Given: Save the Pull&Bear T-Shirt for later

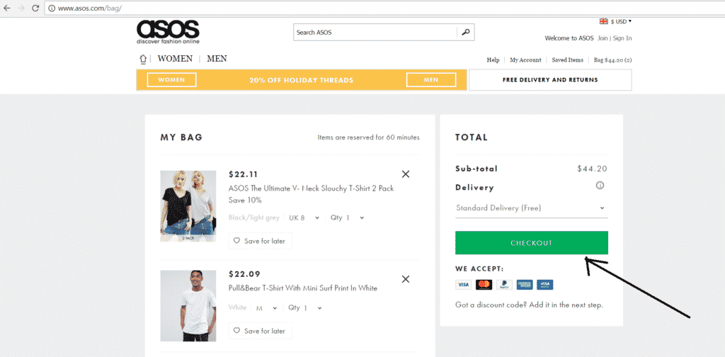Looking at the screenshot, I should [261, 331].
